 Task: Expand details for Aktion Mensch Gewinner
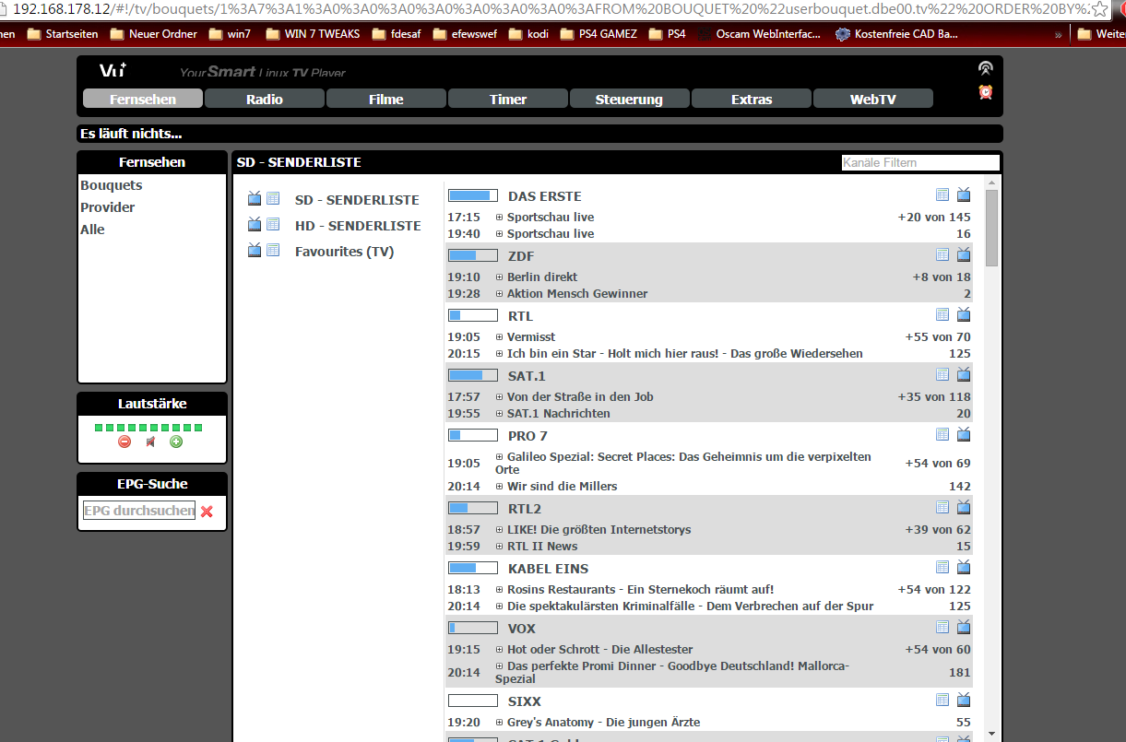(x=499, y=293)
